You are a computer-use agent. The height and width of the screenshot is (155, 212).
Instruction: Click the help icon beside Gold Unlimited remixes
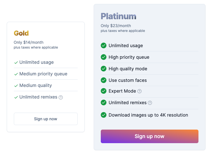(x=61, y=97)
